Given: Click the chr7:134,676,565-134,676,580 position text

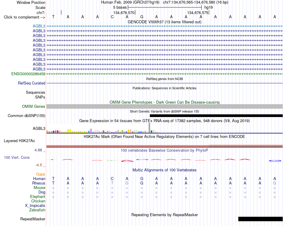Looking at the screenshot, I should pyautogui.click(x=195, y=2).
